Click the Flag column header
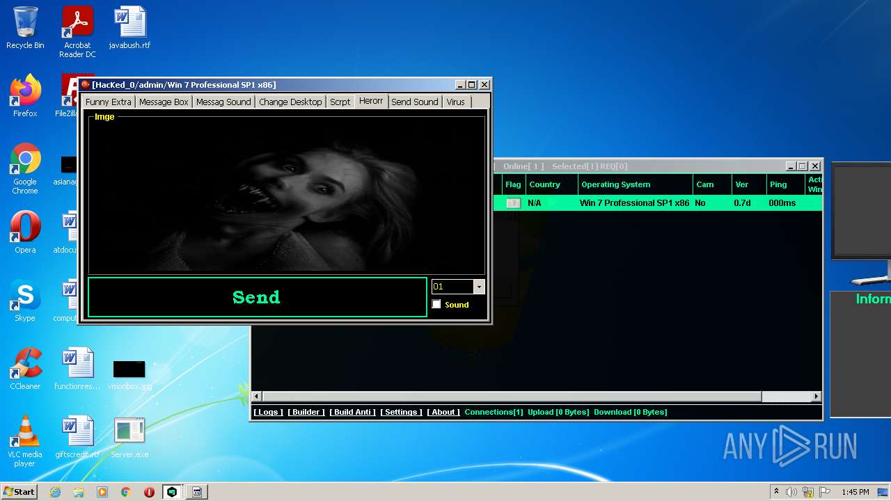Viewport: 891px width, 501px height. click(513, 184)
